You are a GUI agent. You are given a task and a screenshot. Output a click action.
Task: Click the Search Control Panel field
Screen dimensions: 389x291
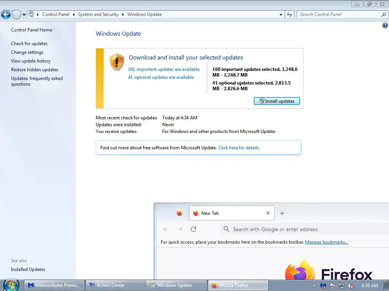pyautogui.click(x=342, y=14)
